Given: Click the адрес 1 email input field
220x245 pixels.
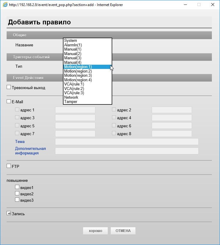Looking at the screenshot, I should [75, 110].
